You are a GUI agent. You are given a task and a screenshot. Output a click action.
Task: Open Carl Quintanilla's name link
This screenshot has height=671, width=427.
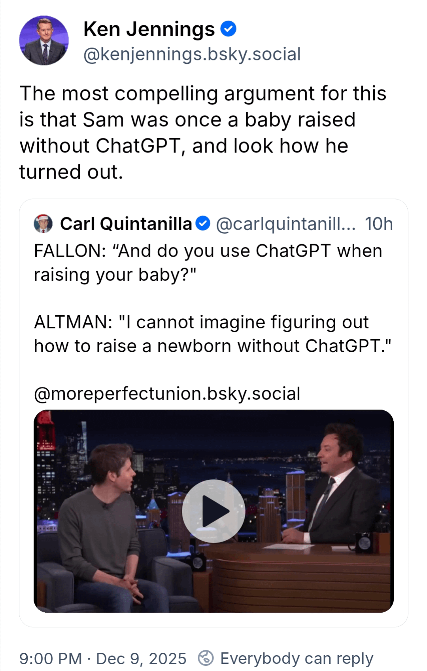pyautogui.click(x=126, y=224)
